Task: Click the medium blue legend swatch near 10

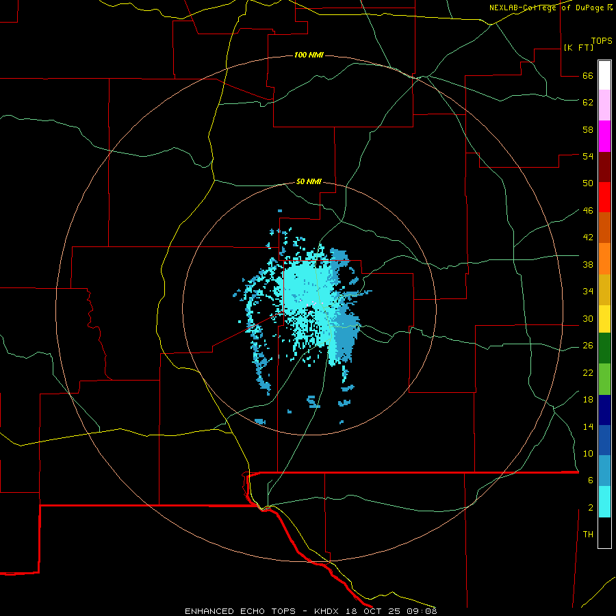Action: pos(604,440)
